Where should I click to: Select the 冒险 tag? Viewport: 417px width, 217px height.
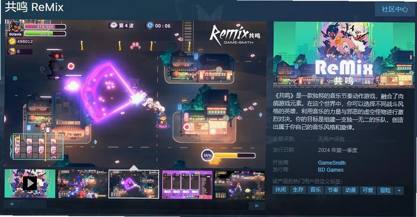(x=385, y=190)
